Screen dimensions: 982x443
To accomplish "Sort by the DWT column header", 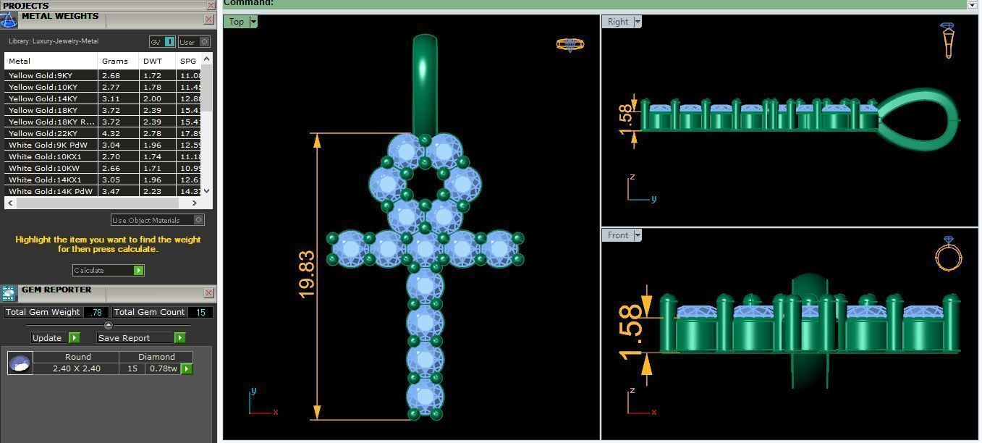I will click(157, 61).
